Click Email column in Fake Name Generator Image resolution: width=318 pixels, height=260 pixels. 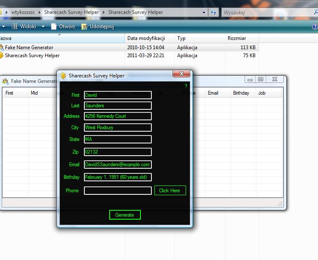pos(218,93)
